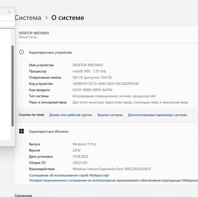
Task: Open Домен или рабочая группа link
Action: [x=70, y=115]
